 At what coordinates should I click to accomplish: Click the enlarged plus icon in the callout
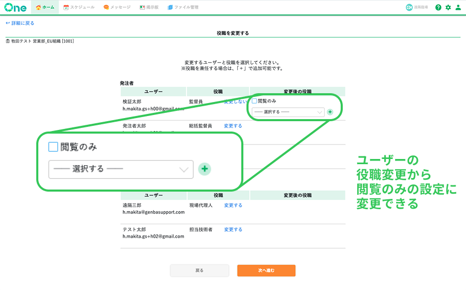click(x=205, y=169)
